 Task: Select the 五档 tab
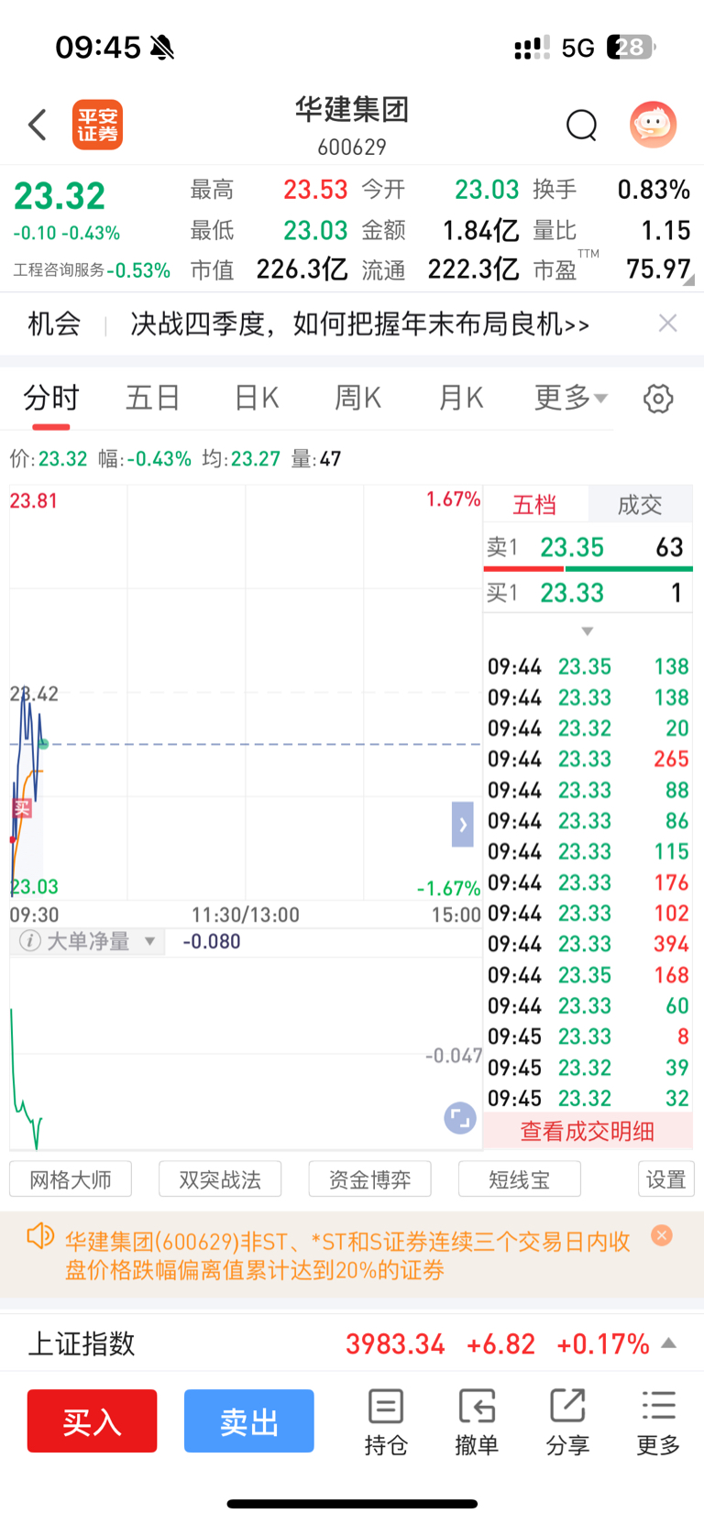534,505
